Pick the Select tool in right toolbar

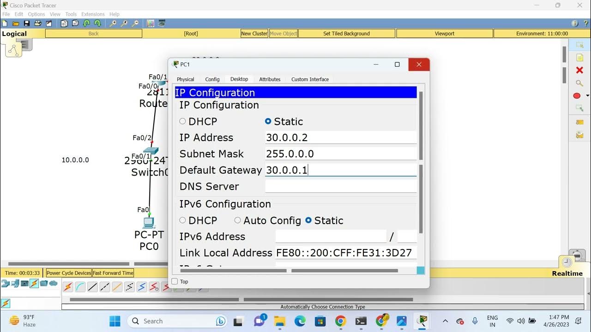click(579, 45)
